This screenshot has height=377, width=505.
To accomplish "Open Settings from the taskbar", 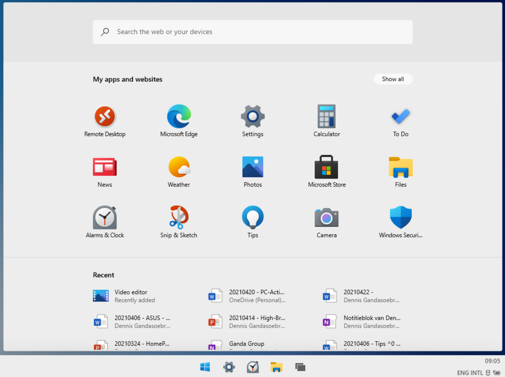I will pos(229,367).
